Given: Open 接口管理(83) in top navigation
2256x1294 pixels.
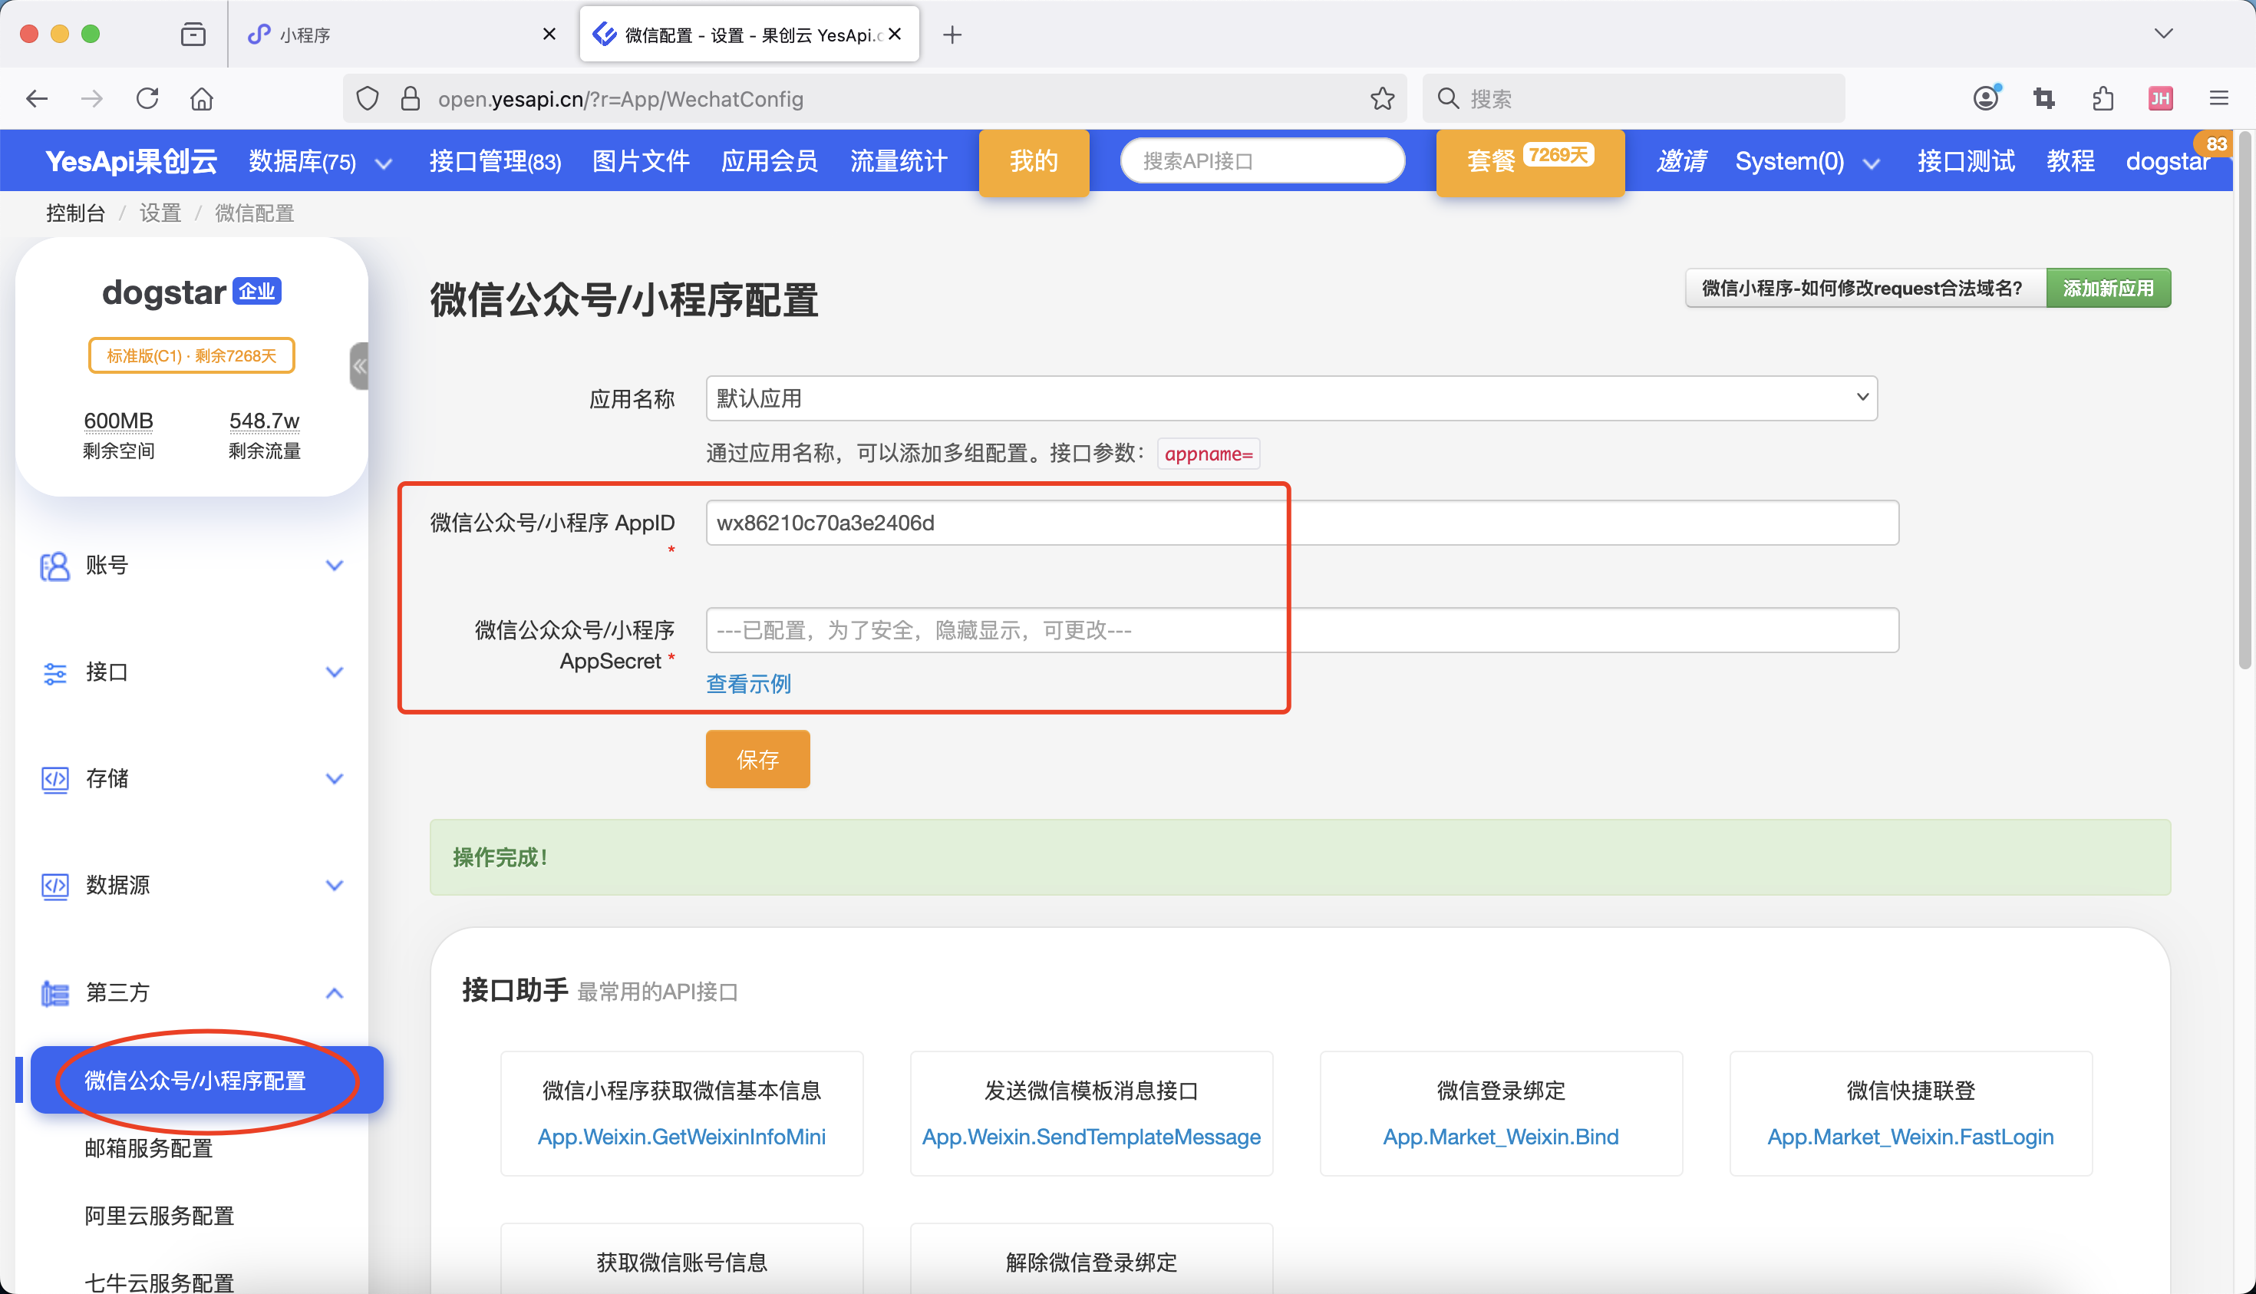Looking at the screenshot, I should coord(495,162).
